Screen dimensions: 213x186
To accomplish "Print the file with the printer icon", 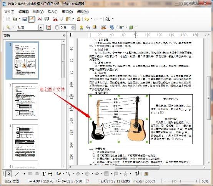I will tap(47, 19).
